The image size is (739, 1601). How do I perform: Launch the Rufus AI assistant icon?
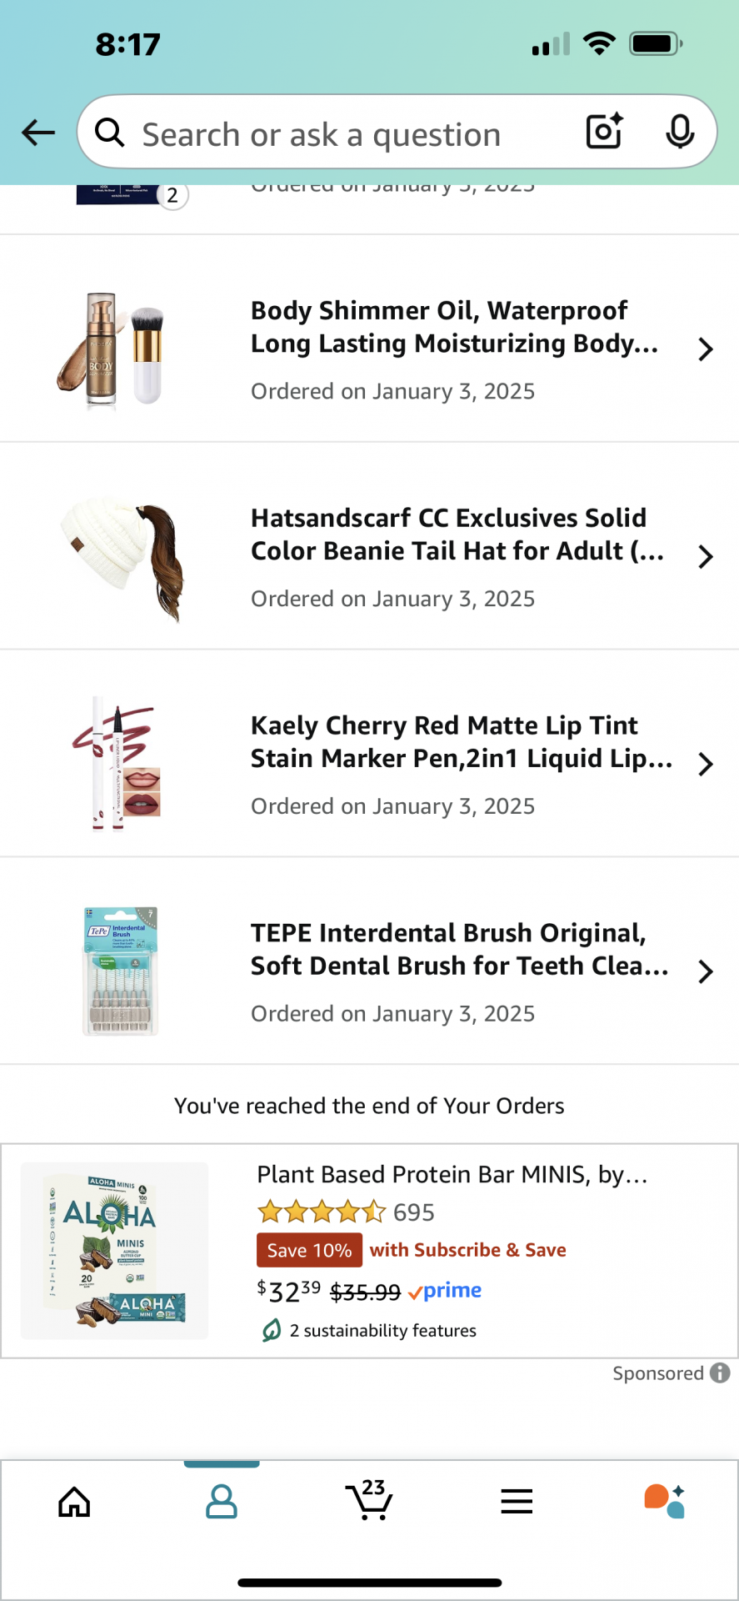click(664, 1501)
